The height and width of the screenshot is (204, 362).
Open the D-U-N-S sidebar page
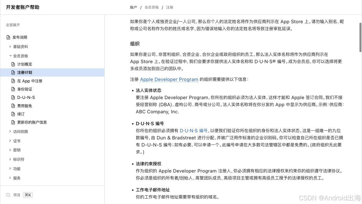[26, 97]
